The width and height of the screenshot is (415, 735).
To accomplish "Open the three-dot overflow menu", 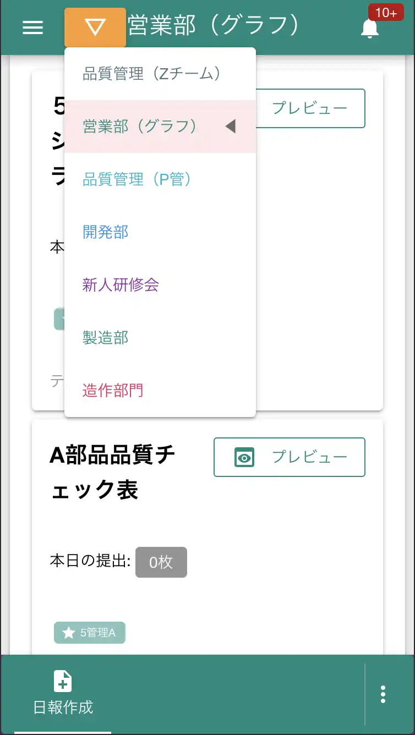I will click(x=383, y=694).
